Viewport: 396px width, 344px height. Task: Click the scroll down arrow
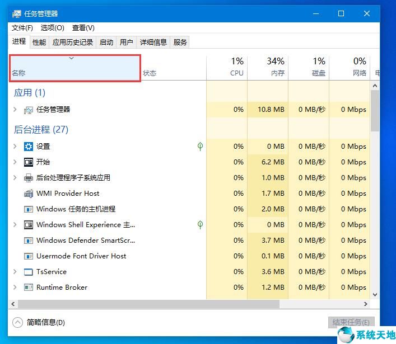coord(375,295)
